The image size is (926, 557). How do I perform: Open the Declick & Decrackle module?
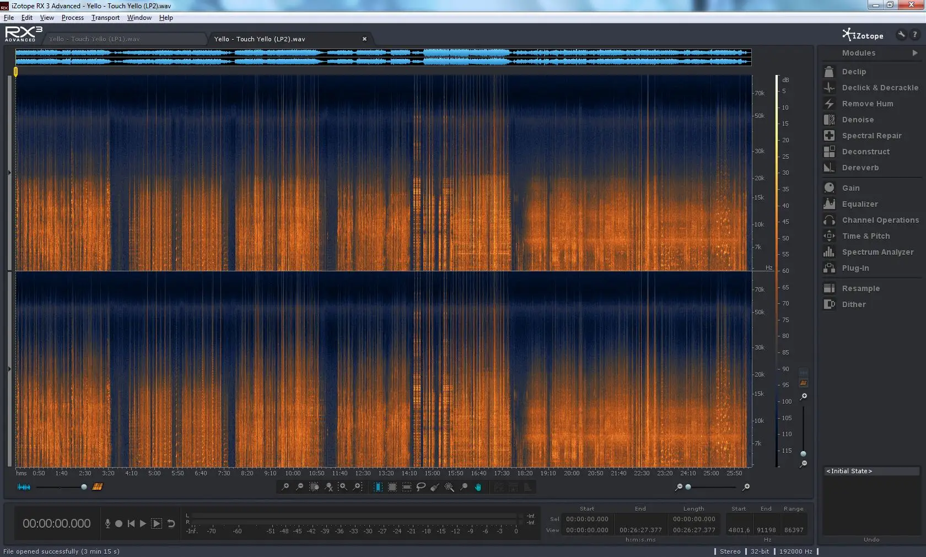tap(871, 88)
